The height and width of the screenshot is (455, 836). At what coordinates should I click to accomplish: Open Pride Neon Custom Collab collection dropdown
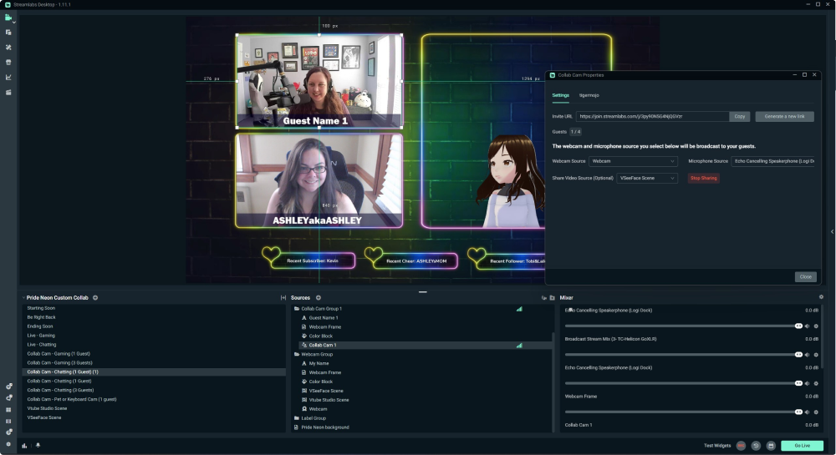[57, 297]
